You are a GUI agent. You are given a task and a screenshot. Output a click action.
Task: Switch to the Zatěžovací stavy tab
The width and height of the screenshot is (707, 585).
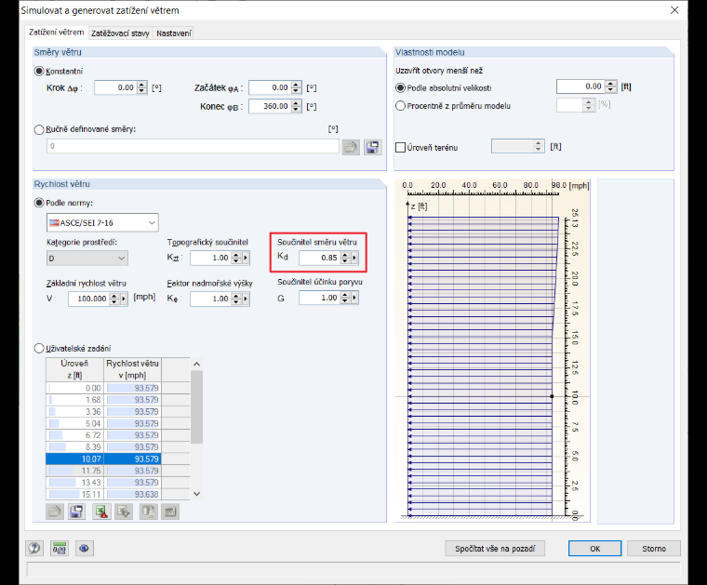pyautogui.click(x=120, y=33)
